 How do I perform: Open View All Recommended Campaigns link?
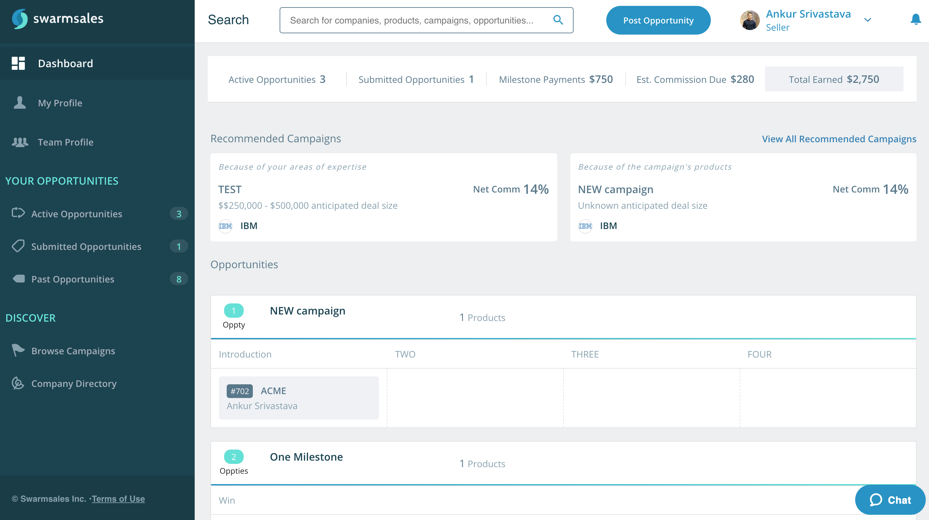coord(839,139)
